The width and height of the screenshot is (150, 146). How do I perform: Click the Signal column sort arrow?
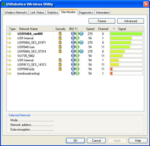pos(114,29)
